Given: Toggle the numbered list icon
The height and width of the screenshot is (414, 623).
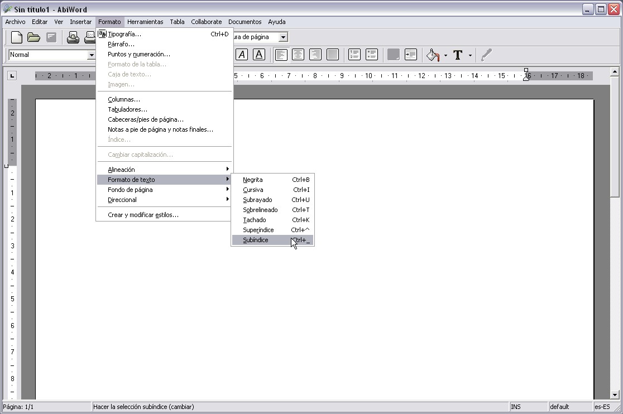Looking at the screenshot, I should (x=354, y=55).
